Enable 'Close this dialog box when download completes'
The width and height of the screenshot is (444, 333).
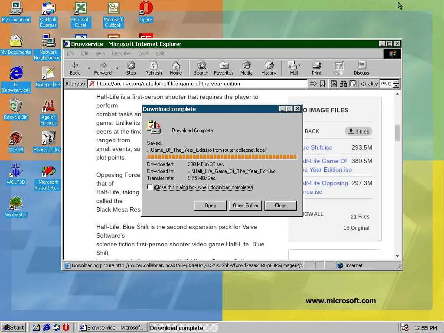(150, 187)
